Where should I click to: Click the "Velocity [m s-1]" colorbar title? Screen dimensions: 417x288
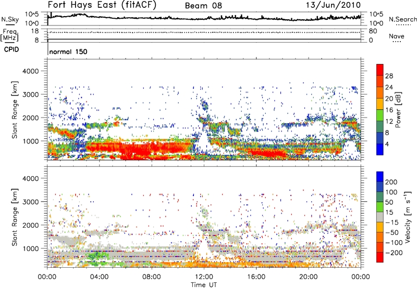click(x=407, y=217)
